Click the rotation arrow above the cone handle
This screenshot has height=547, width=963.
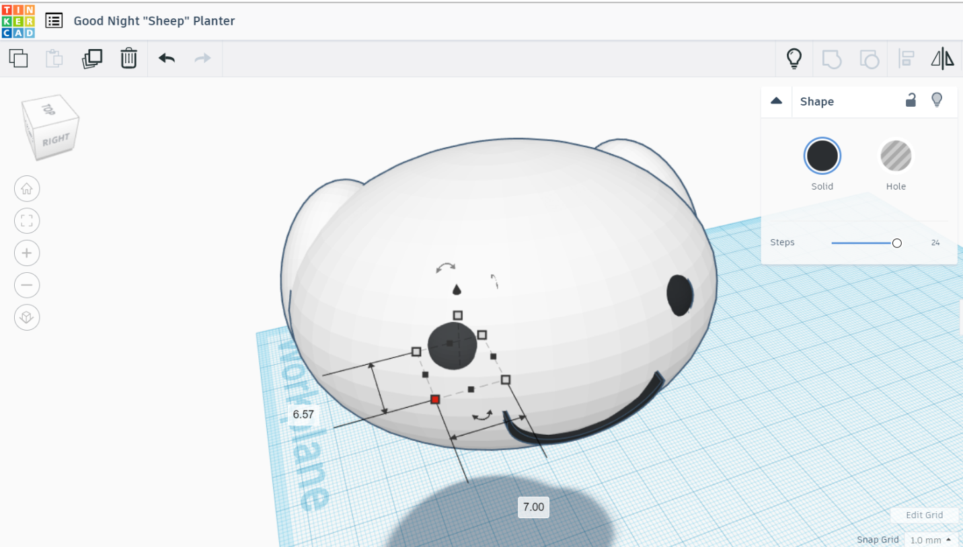(445, 267)
